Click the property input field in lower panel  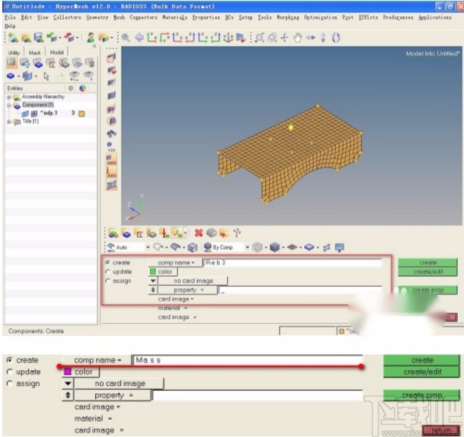pyautogui.click(x=257, y=395)
